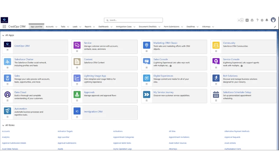Open the Global Actions plus icon

pos(247,20)
